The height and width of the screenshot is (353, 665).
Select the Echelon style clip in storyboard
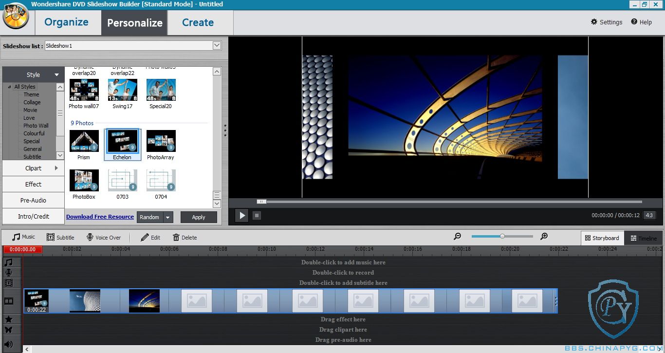click(x=37, y=301)
